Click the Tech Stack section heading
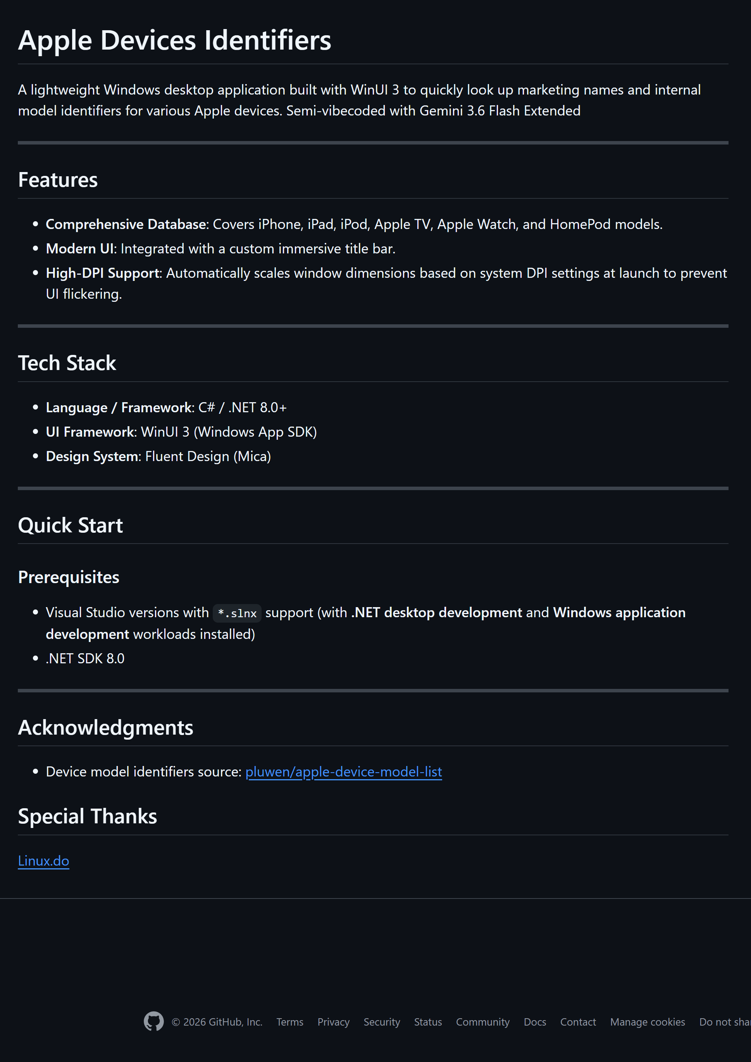 click(x=67, y=363)
